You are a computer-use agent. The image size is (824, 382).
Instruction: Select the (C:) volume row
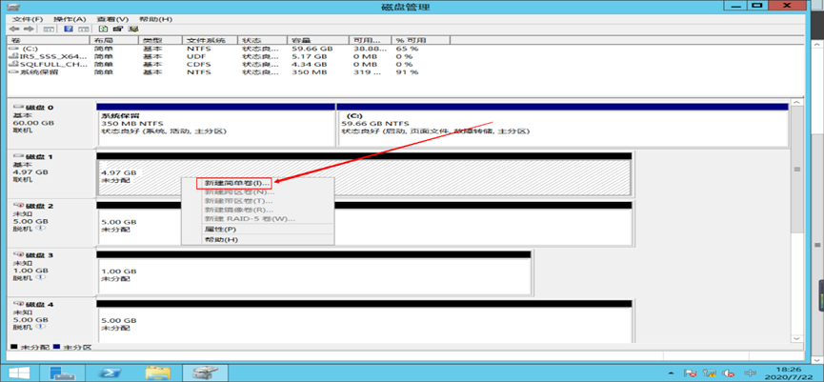(x=229, y=49)
